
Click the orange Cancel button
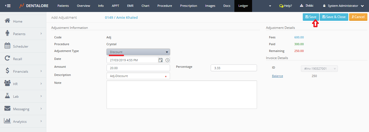tap(358, 17)
